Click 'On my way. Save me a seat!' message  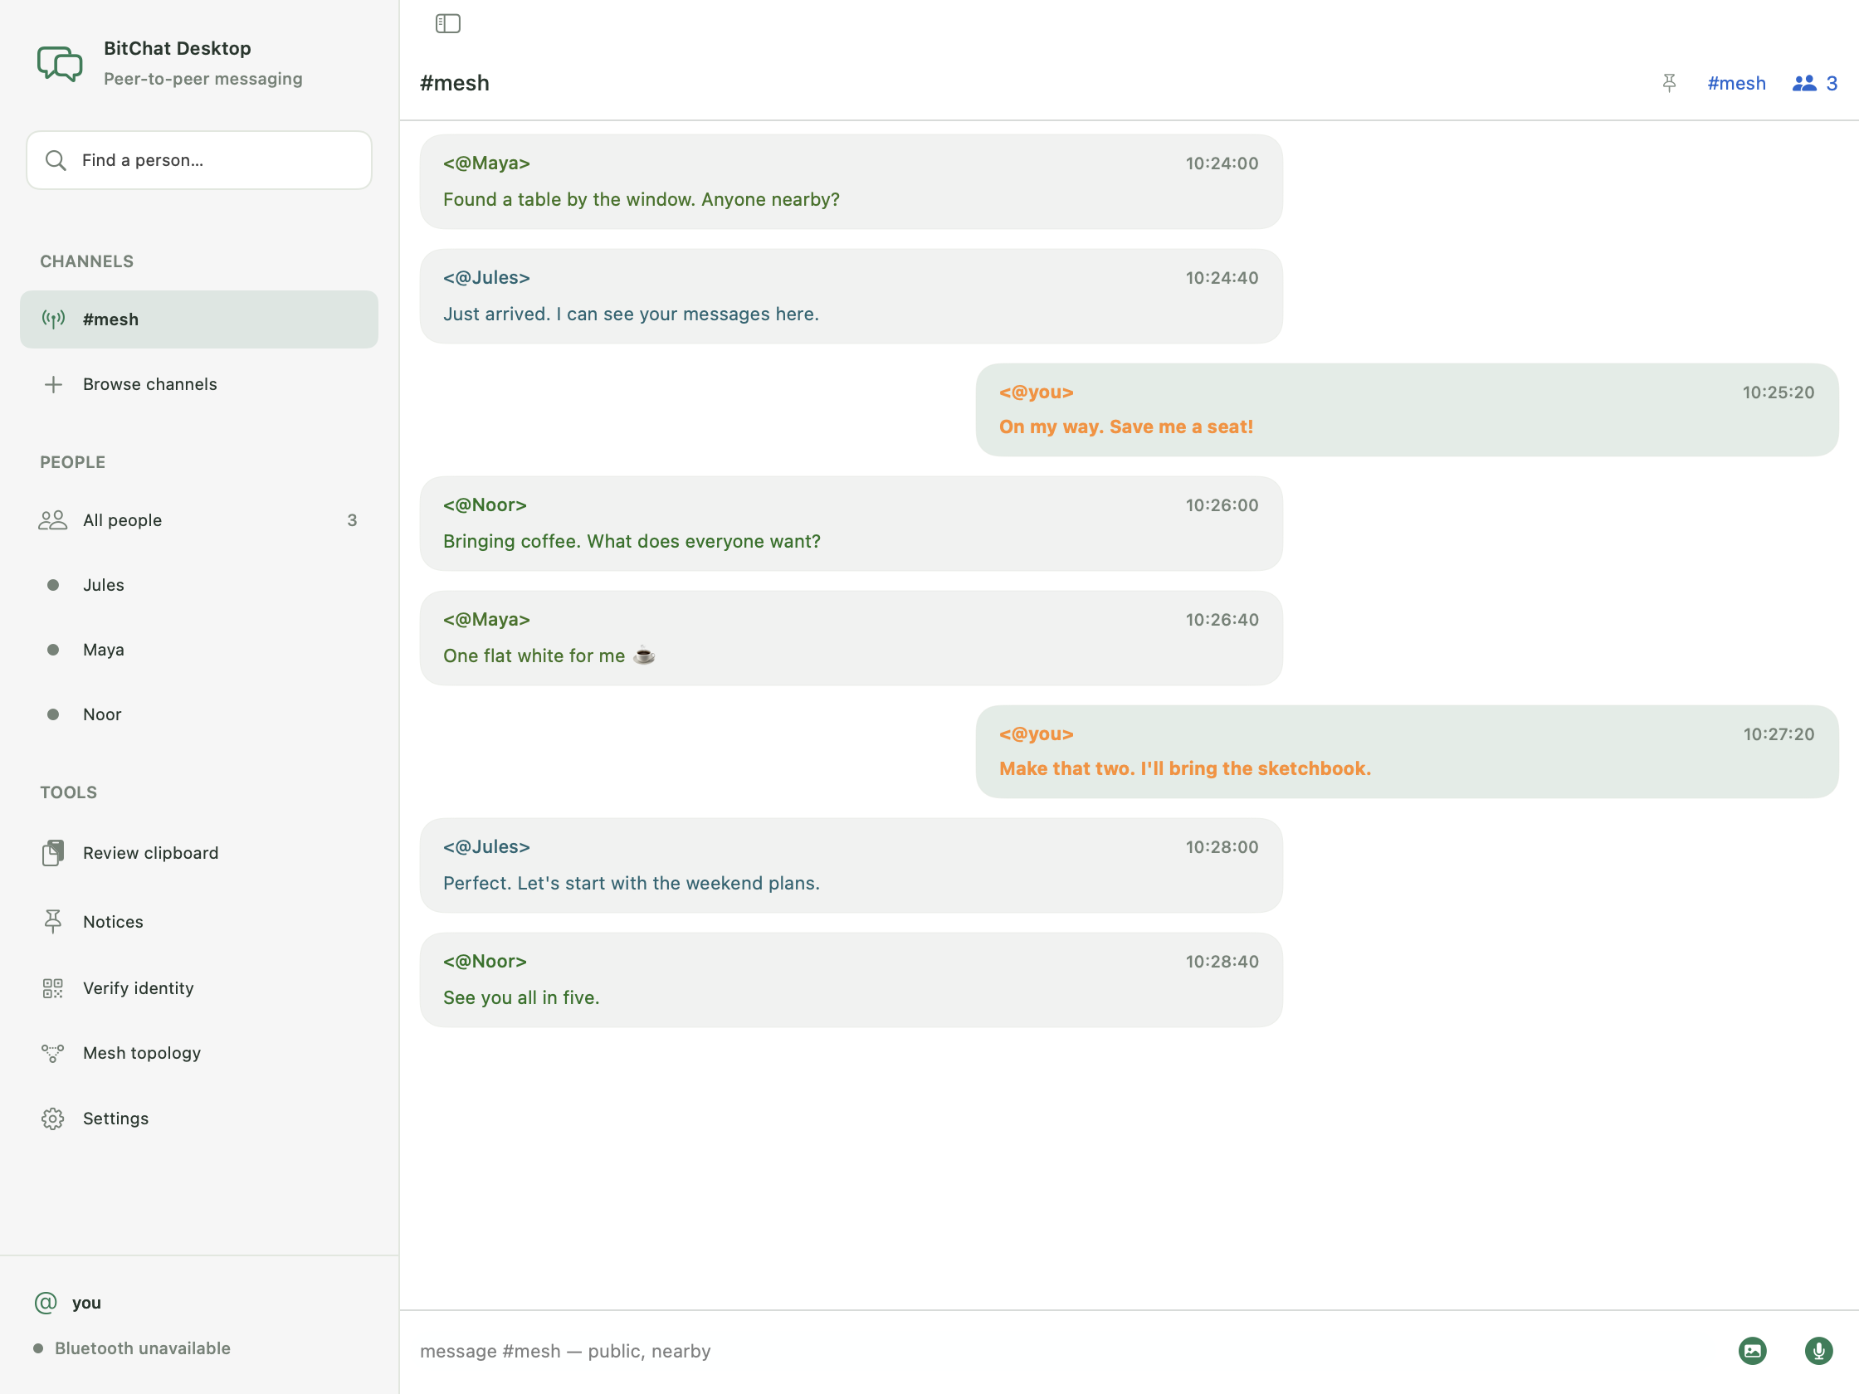(1126, 426)
